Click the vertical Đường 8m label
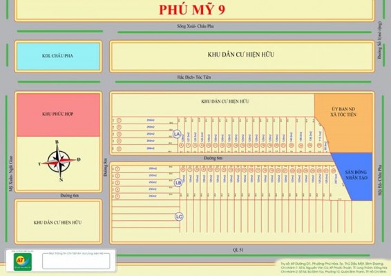Screen dimensions: 391x276 (105, 167)
